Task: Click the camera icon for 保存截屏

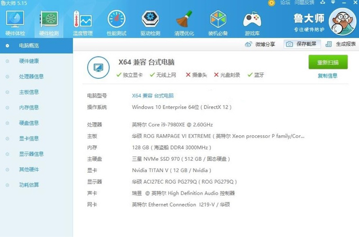Action: pos(289,44)
